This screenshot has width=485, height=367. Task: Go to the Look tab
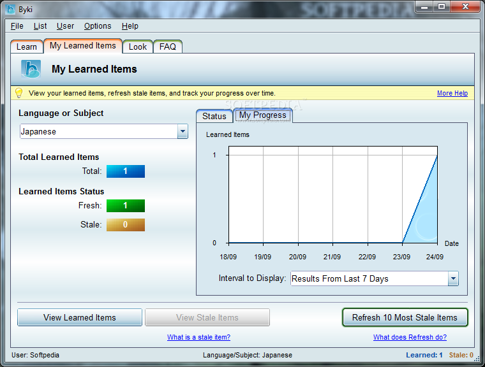click(x=138, y=47)
